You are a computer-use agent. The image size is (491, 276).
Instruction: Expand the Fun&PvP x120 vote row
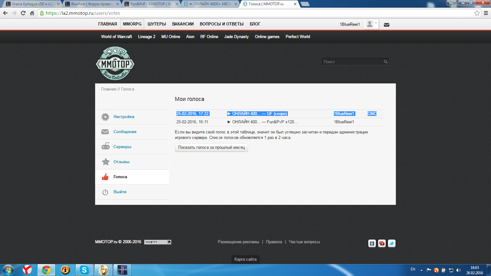coord(229,122)
